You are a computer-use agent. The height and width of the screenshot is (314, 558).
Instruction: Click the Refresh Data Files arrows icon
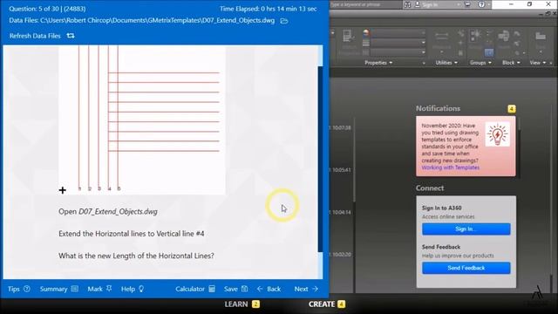click(71, 36)
